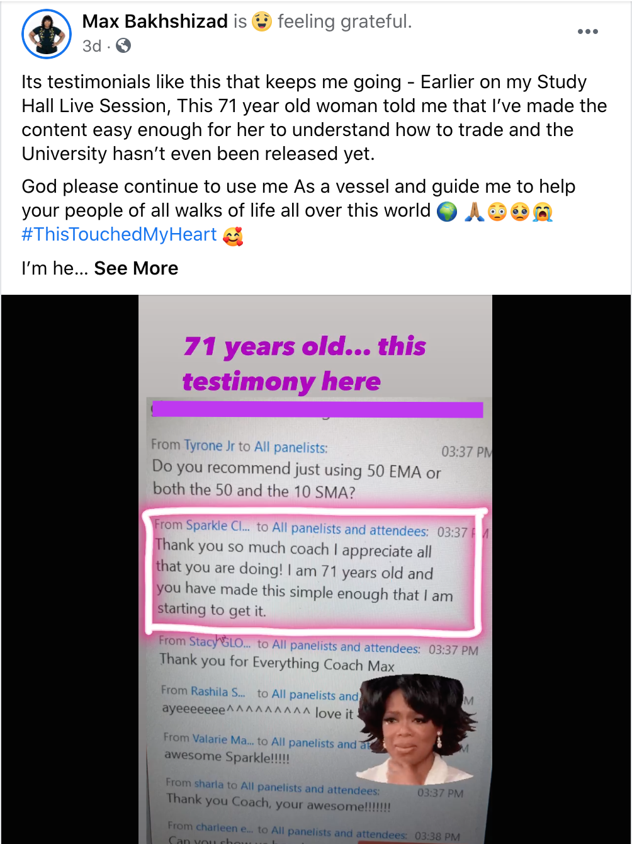Open the video thumbnail of chat testimony
Viewport: 632px width, 844px height.
click(x=315, y=569)
